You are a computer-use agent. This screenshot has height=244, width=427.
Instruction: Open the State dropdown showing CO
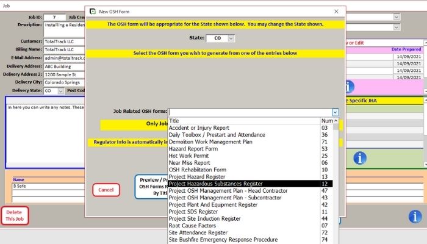pos(231,38)
